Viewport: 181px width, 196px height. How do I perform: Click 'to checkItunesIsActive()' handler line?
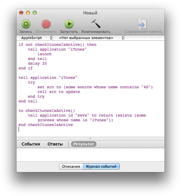tap(47, 110)
